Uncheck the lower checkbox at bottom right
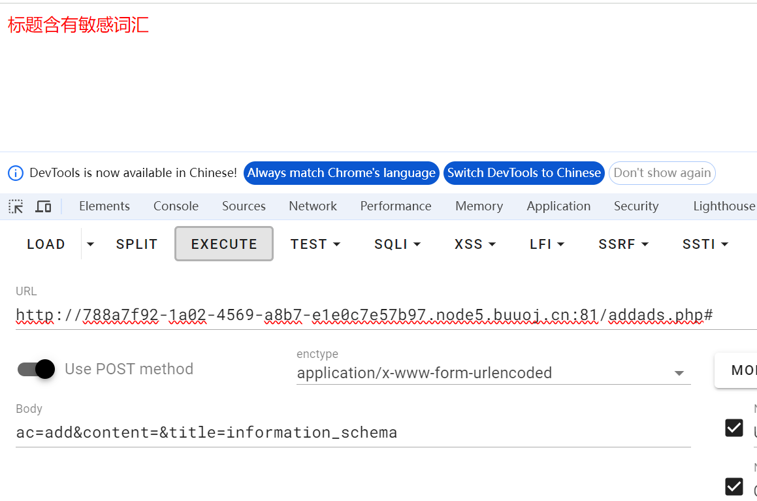The image size is (757, 501). pyautogui.click(x=734, y=487)
